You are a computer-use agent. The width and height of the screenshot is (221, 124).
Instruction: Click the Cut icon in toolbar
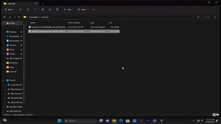click(21, 10)
